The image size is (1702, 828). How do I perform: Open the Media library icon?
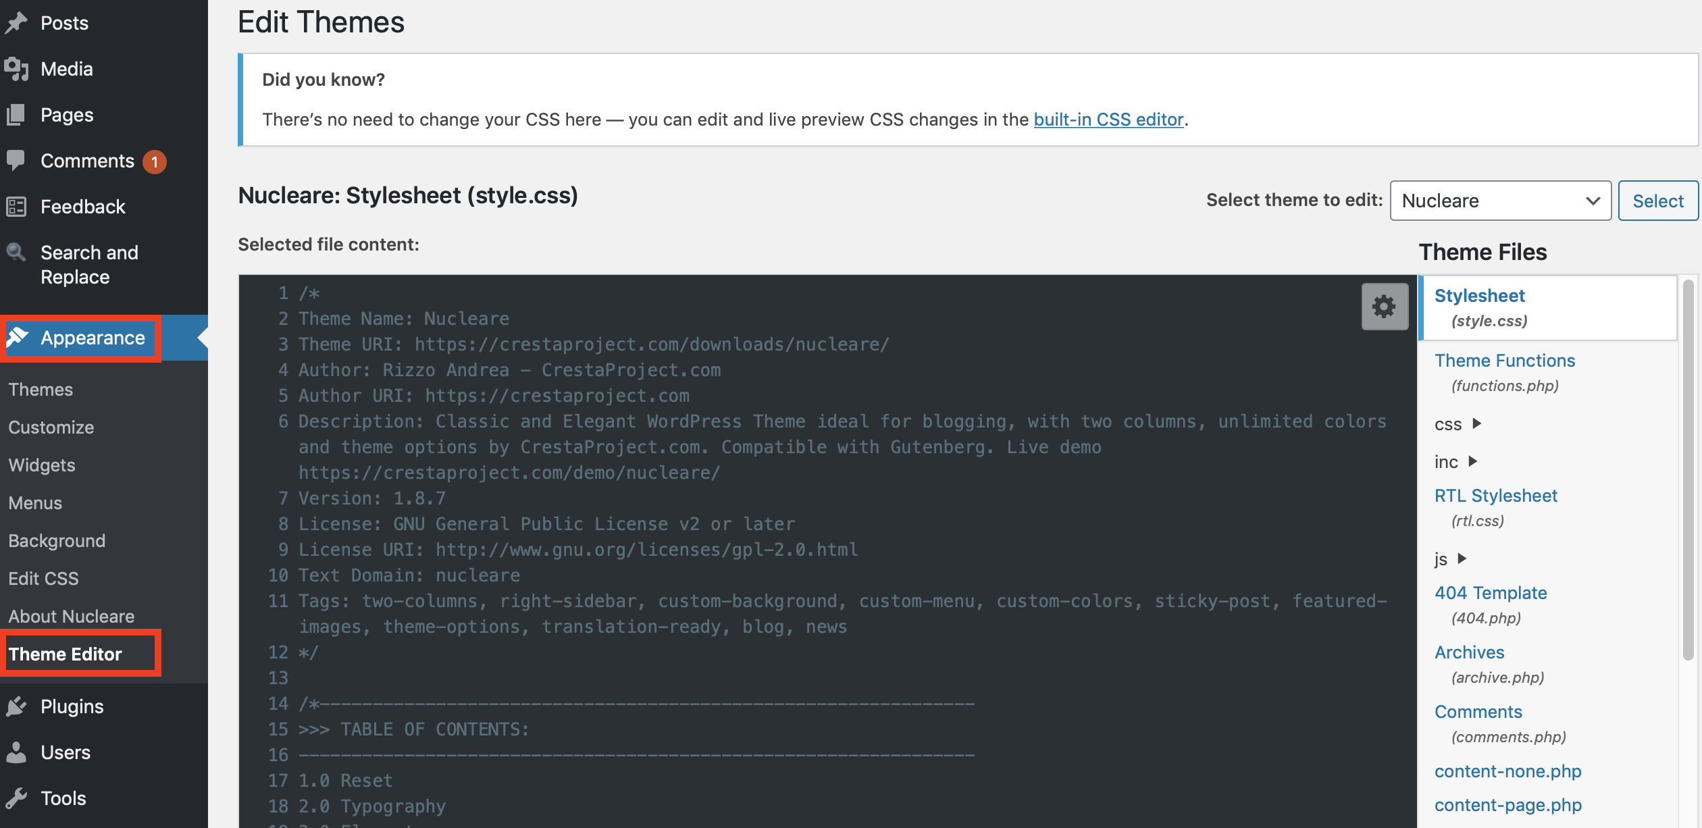coord(16,69)
